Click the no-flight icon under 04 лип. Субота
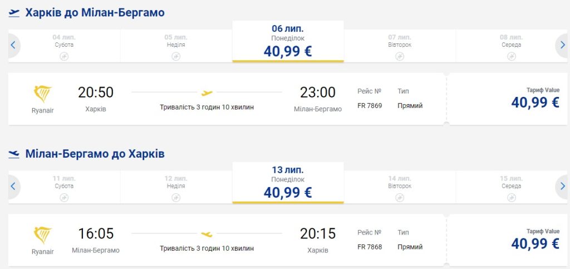 [64, 56]
